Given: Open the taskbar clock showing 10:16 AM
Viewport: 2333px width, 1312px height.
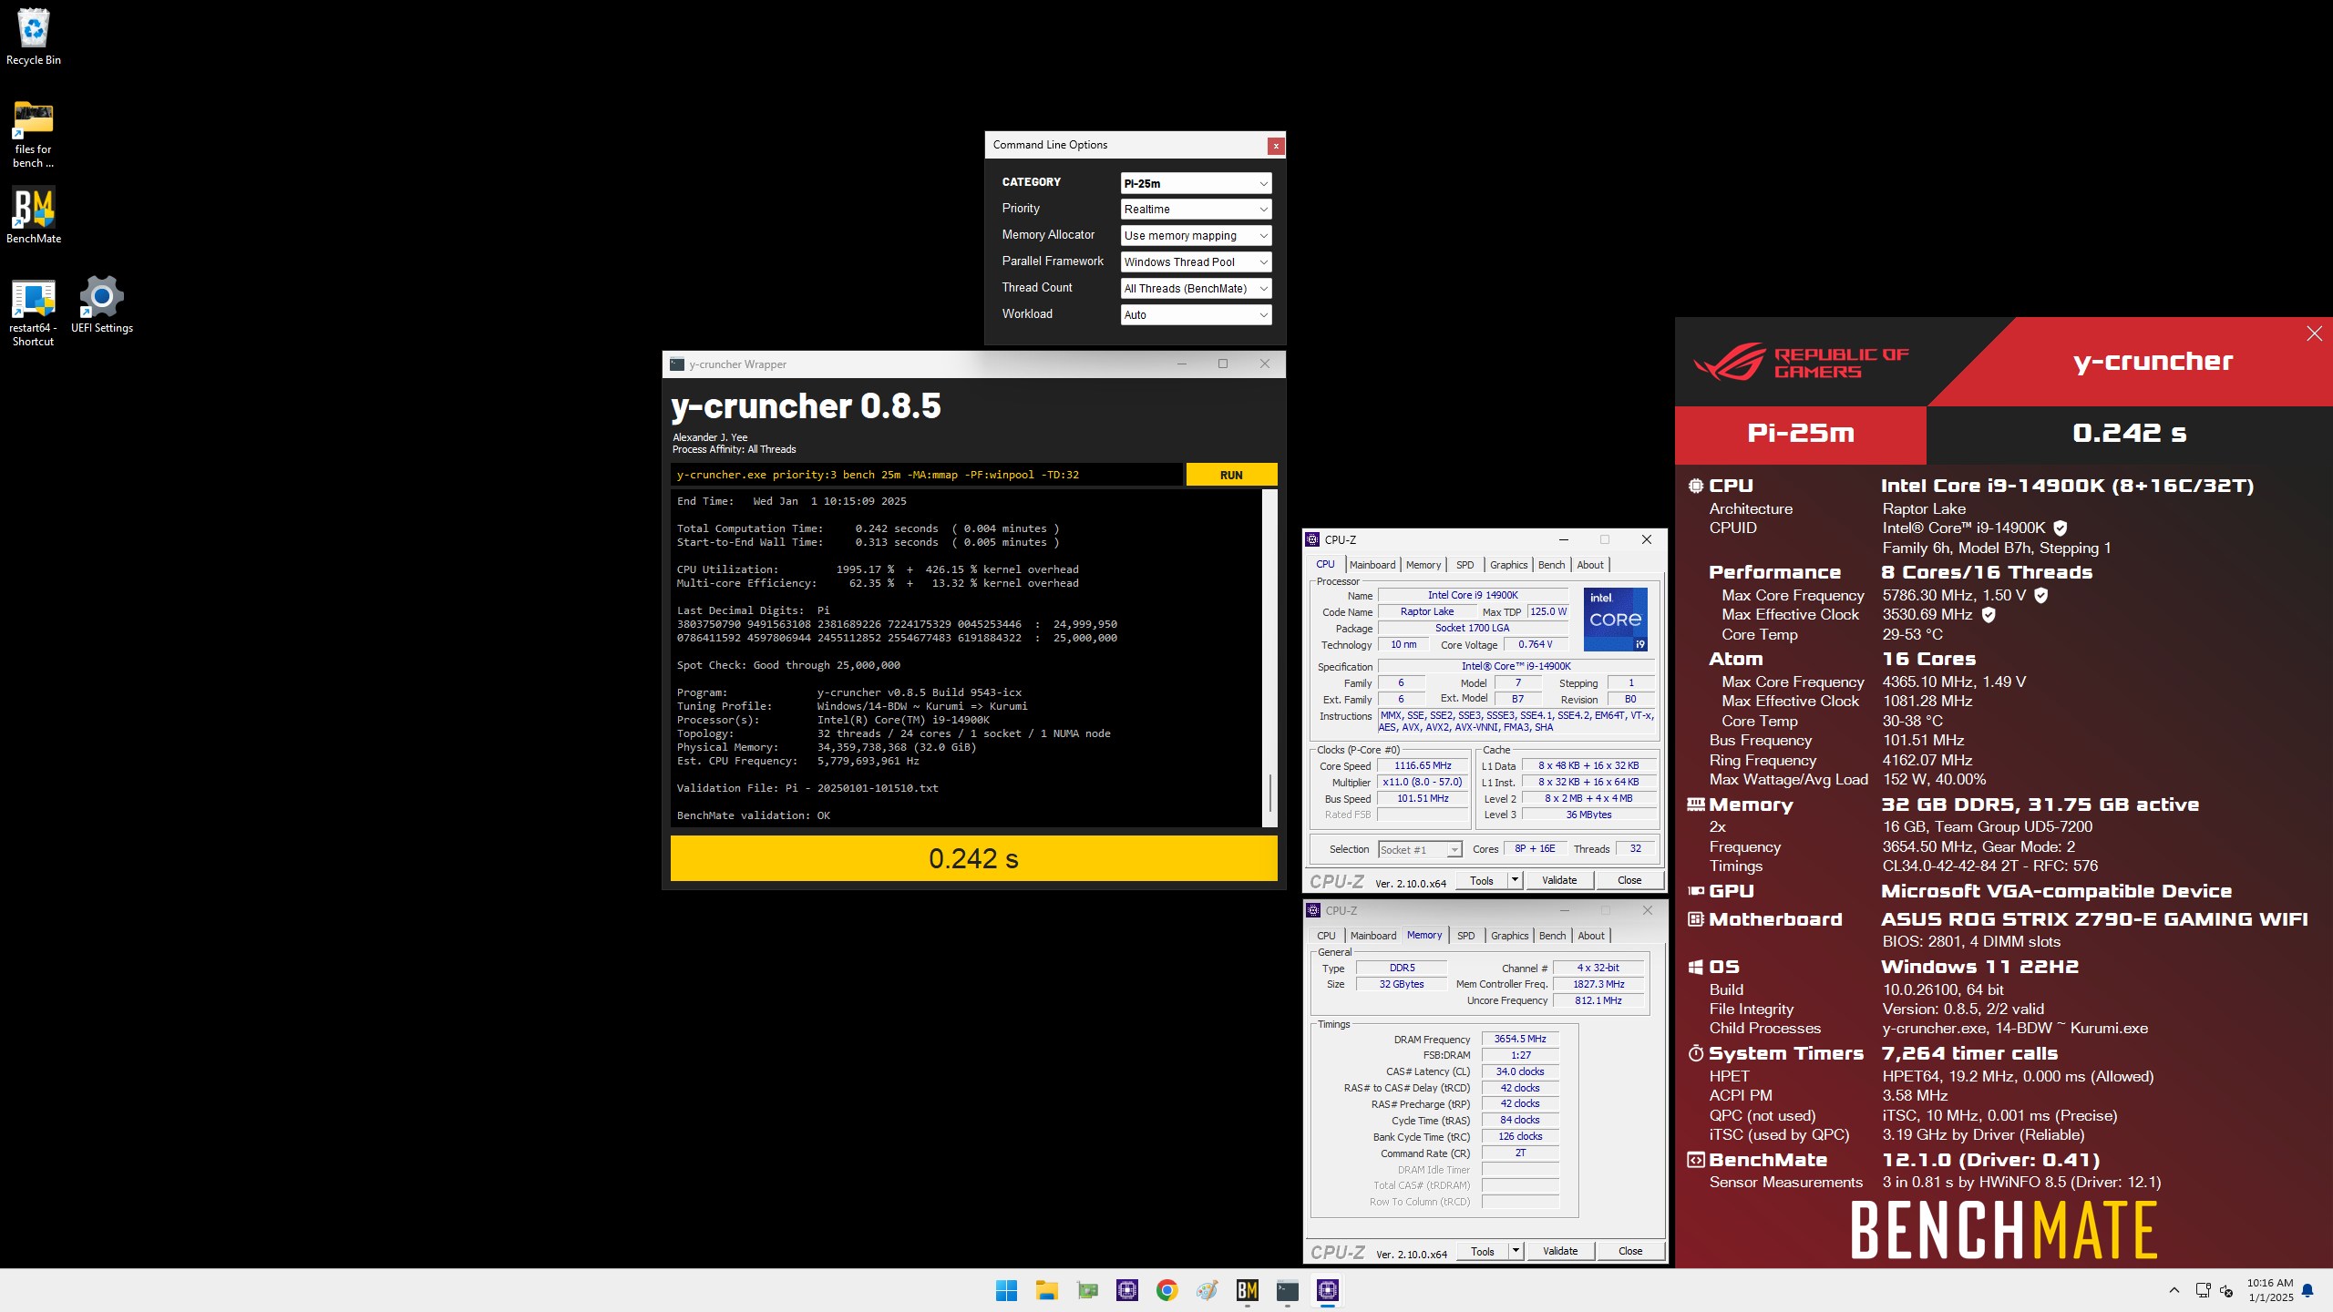Looking at the screenshot, I should point(2270,1290).
